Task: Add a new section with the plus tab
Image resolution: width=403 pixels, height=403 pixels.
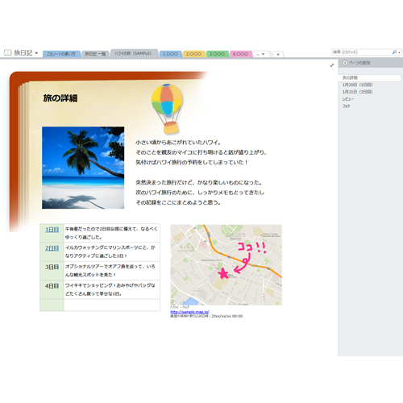Action: pos(278,54)
